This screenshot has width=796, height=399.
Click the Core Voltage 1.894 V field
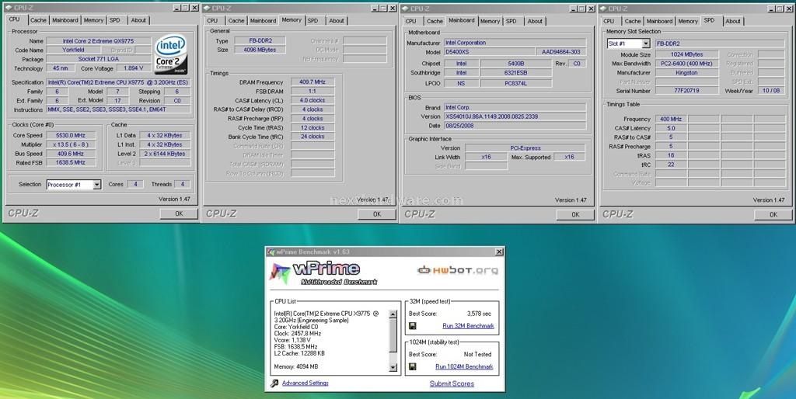(x=134, y=68)
